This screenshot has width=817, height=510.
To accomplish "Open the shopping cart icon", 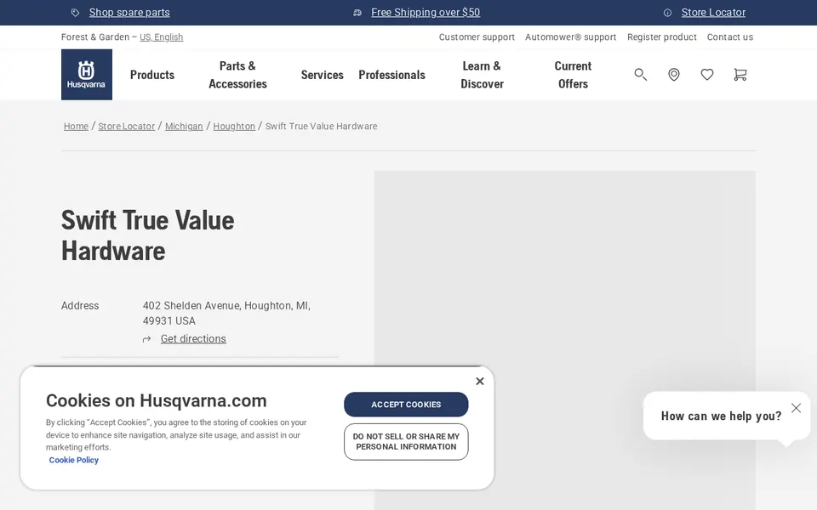I will coord(740,75).
